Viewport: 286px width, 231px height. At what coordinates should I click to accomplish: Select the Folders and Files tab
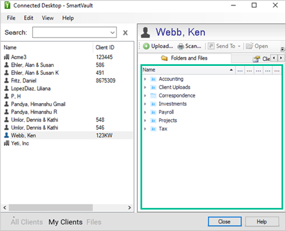coord(184,58)
